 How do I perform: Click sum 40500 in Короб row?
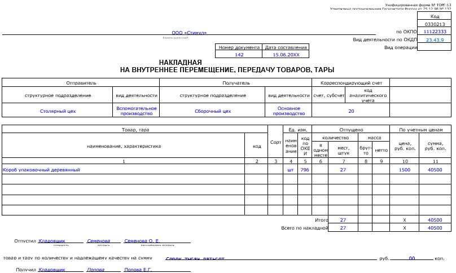pyautogui.click(x=435, y=170)
